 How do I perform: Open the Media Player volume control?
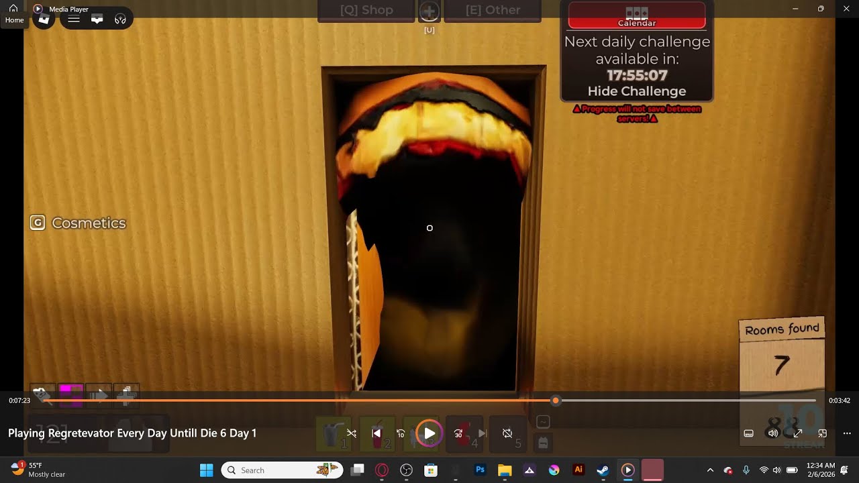pos(773,433)
